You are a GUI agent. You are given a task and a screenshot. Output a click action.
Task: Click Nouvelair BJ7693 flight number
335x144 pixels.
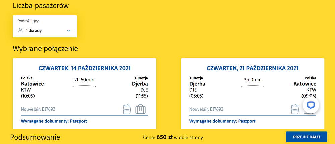point(38,109)
